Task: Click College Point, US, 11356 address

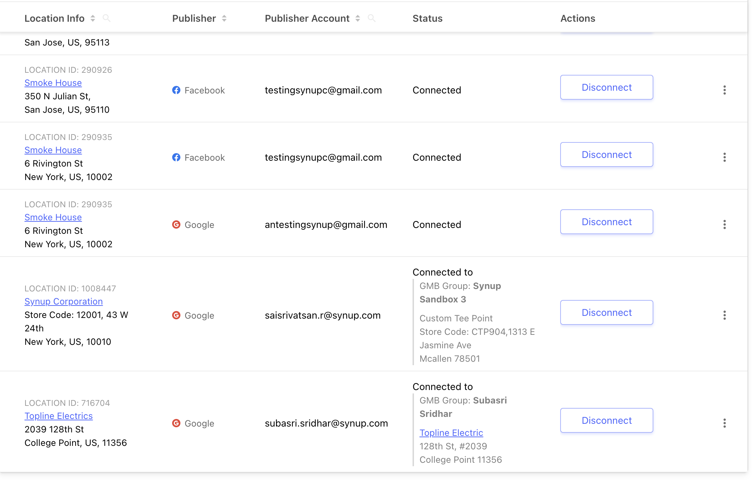Action: click(76, 443)
